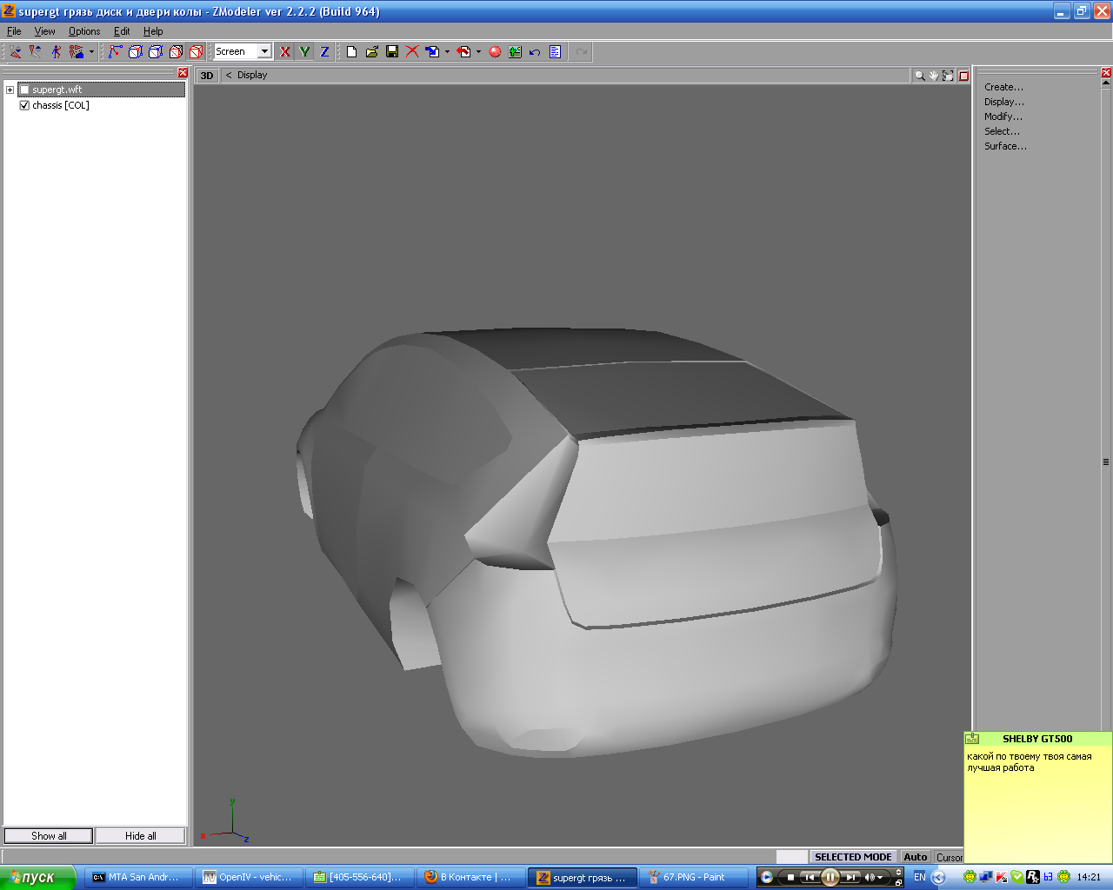Viewport: 1113px width, 890px height.
Task: Uncheck the chassis [COL] checkbox
Action: [x=24, y=105]
